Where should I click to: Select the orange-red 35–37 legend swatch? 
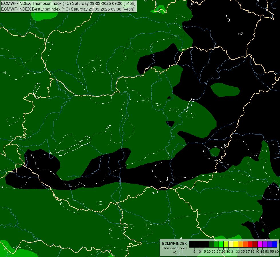click(245, 244)
